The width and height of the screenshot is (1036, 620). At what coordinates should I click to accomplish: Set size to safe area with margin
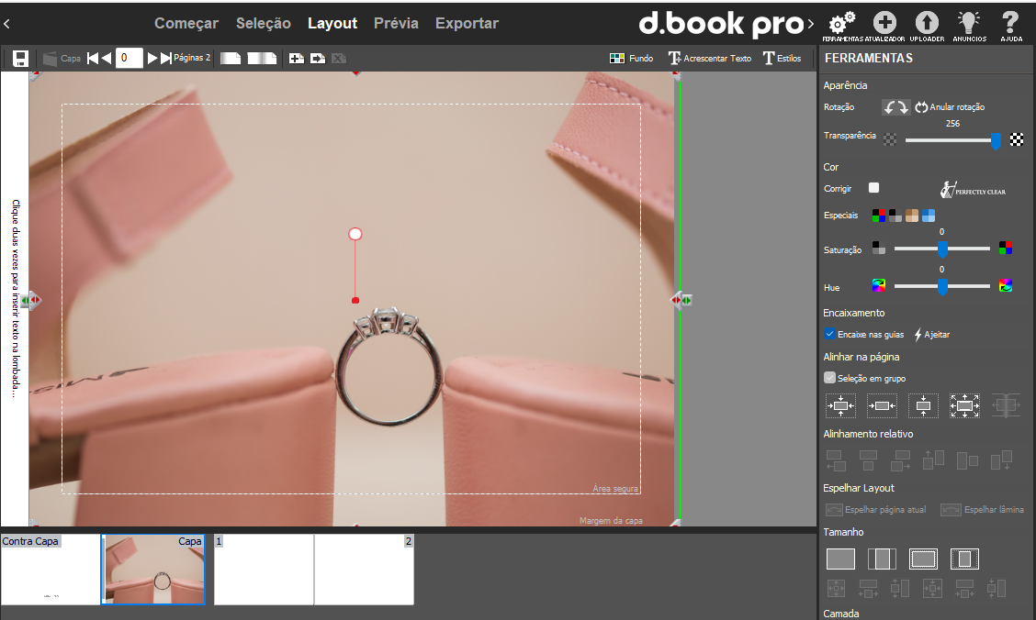[923, 559]
